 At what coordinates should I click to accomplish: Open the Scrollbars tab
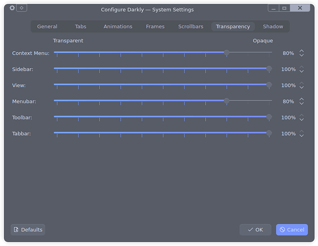point(191,27)
